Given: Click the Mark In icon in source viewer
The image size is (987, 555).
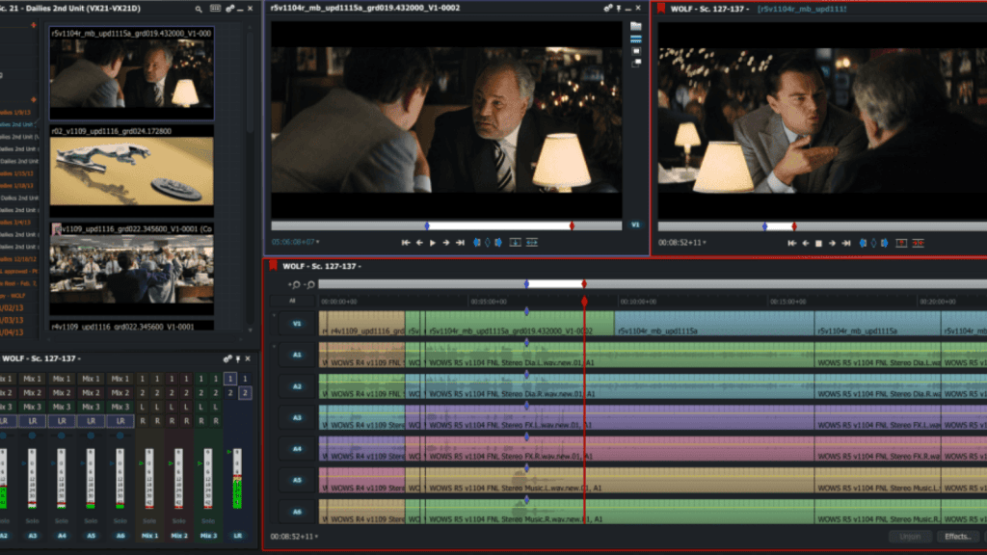Looking at the screenshot, I should pyautogui.click(x=476, y=243).
